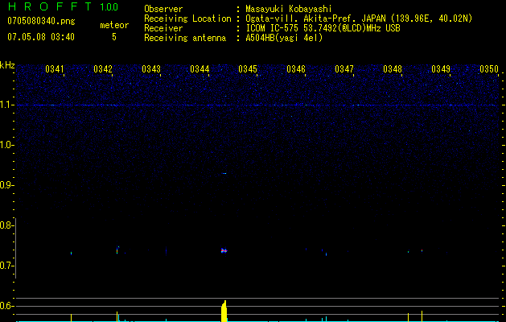
Task: Click the 0345 time marker
Action: [248, 68]
